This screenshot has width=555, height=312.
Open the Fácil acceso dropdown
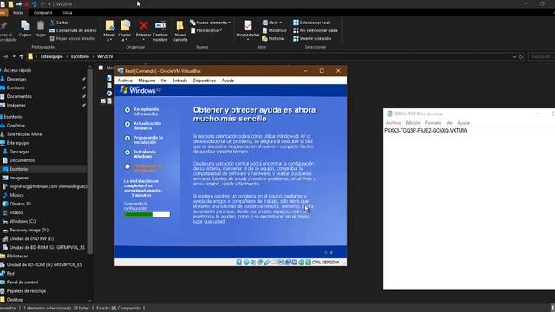(206, 30)
